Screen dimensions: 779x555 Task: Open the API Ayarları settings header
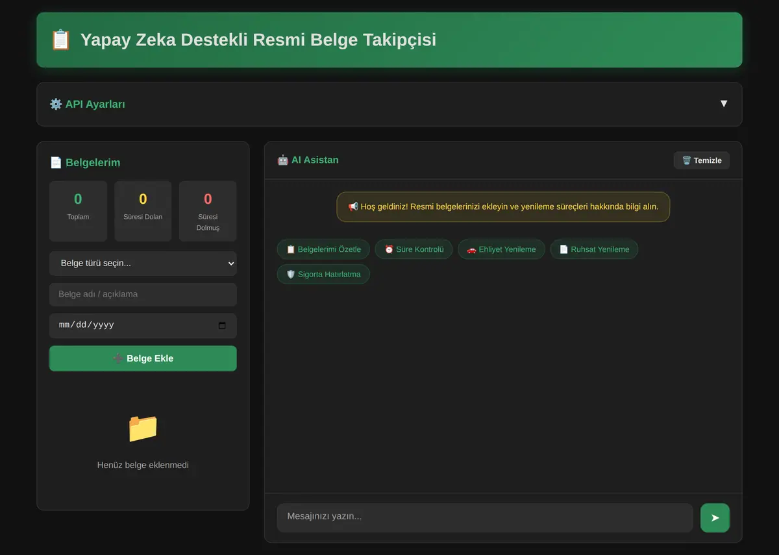click(x=389, y=104)
